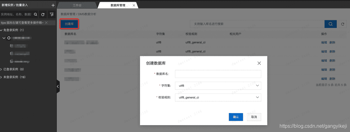Click the 数据库管理 / DMS数据分析 breadcrumb
This screenshot has width=350, height=132.
[79, 14]
